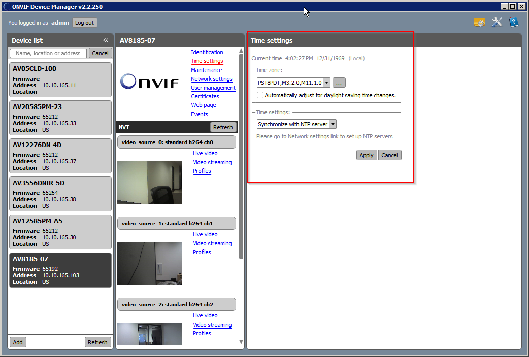This screenshot has width=529, height=357.
Task: Open the blue help book icon
Action: click(x=514, y=23)
